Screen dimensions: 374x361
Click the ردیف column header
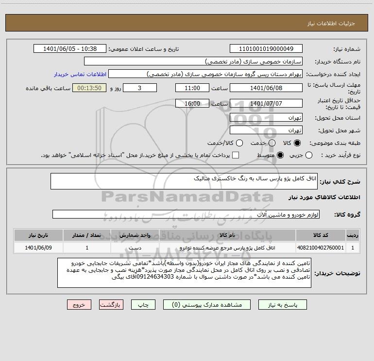click(353, 235)
